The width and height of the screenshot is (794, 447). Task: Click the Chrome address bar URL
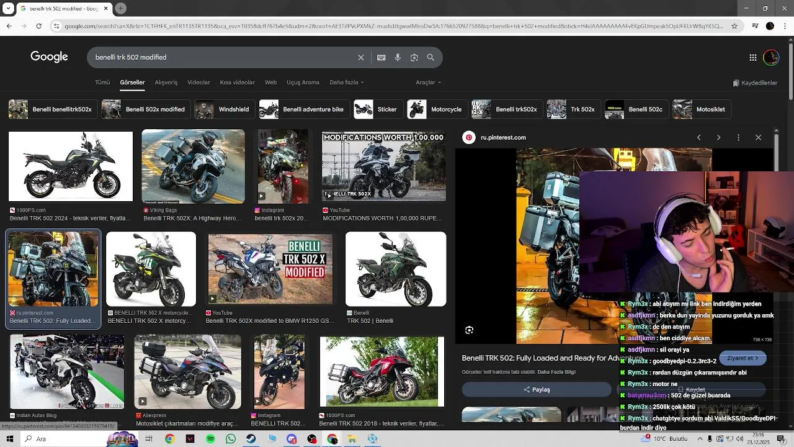tap(393, 26)
